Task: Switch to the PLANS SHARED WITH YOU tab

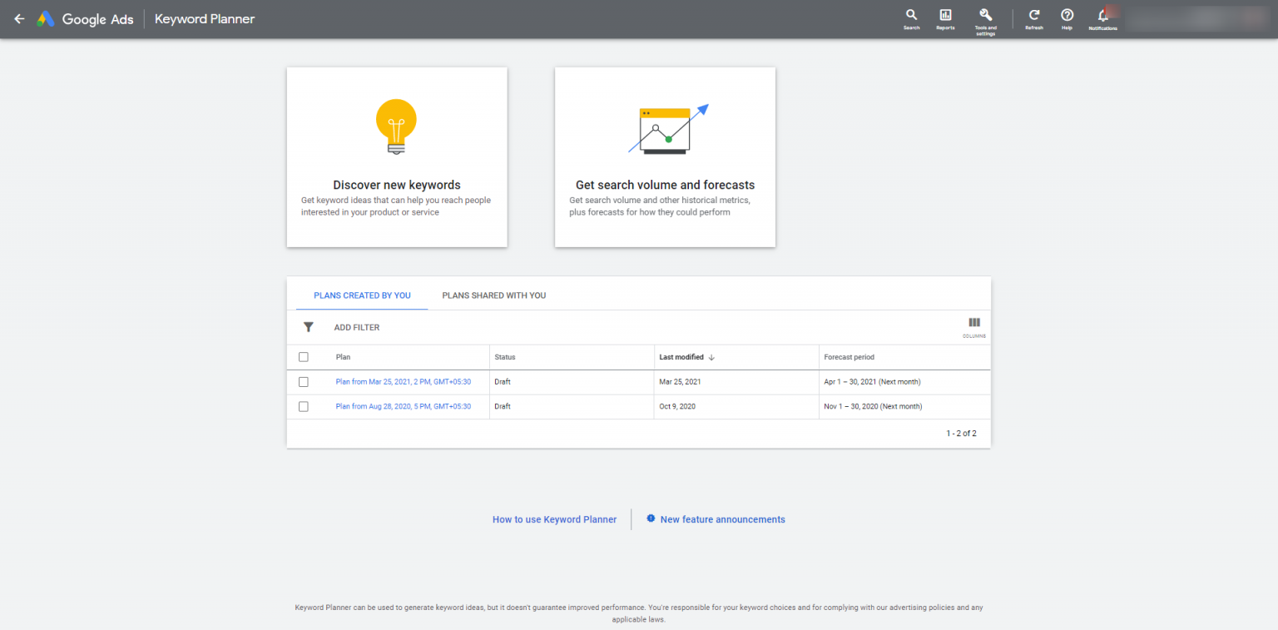Action: click(x=493, y=295)
